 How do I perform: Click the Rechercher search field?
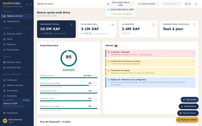click(x=172, y=4)
